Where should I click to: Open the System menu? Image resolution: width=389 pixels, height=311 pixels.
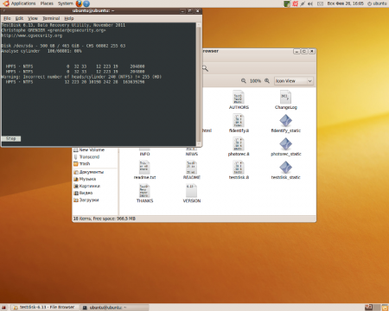point(66,3)
